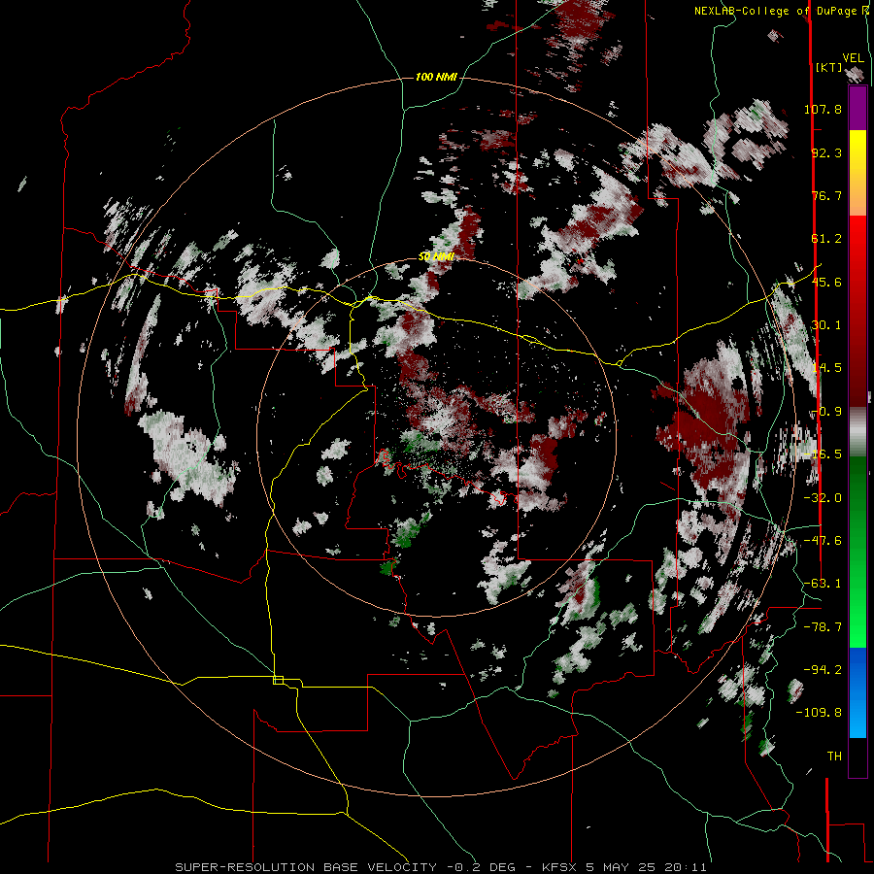Click the purple segment of the velocity color bar
Image resolution: width=874 pixels, height=874 pixels.
tap(857, 108)
